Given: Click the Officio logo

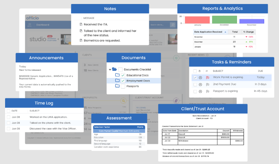Looking at the screenshot, I should [x=33, y=18].
